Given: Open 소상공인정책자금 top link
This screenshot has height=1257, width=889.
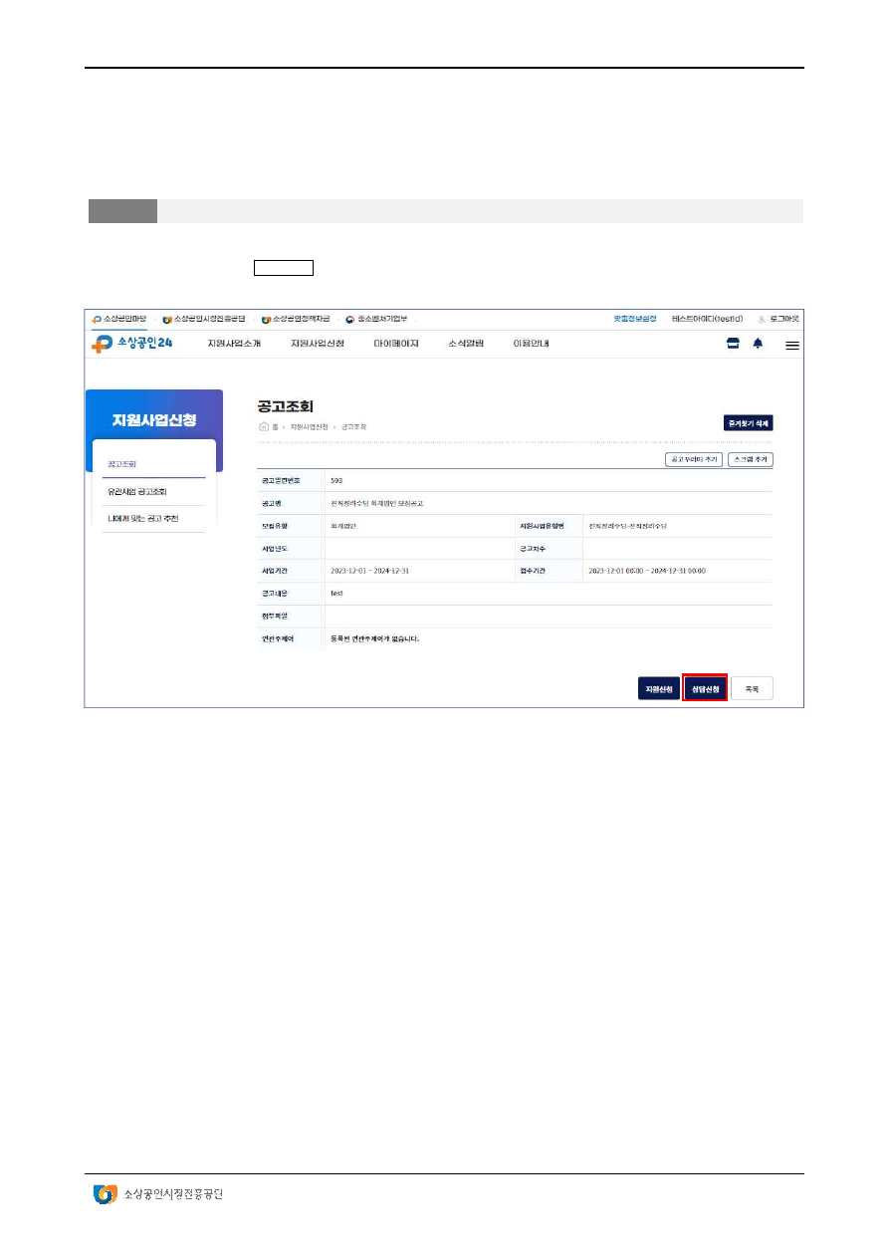Looking at the screenshot, I should tap(295, 319).
